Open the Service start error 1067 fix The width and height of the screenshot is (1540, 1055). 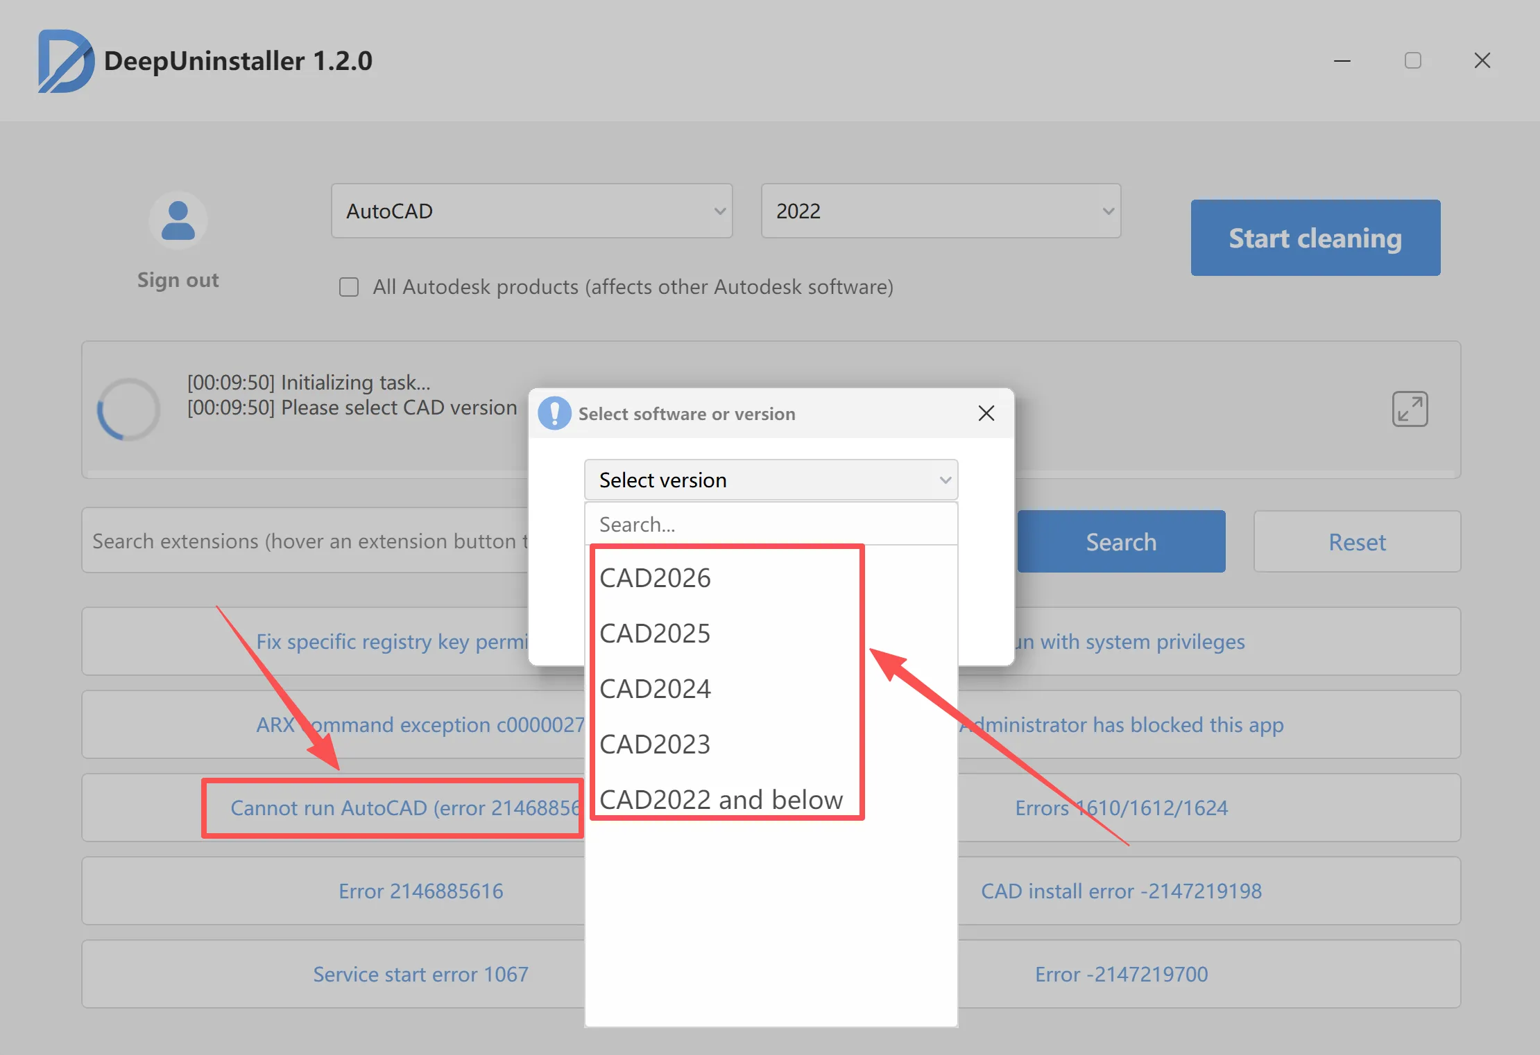pos(420,974)
